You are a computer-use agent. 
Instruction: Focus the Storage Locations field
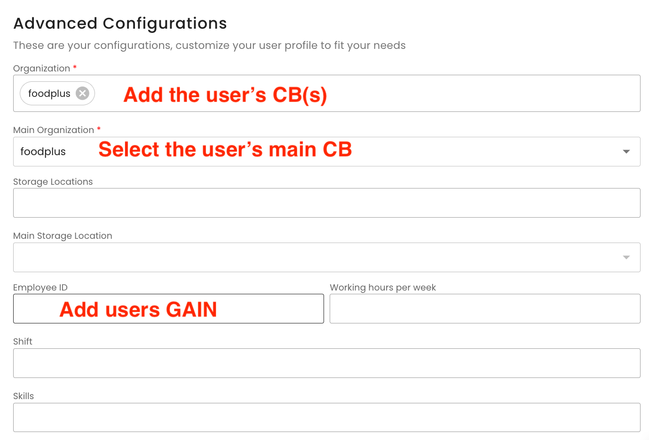click(x=326, y=203)
